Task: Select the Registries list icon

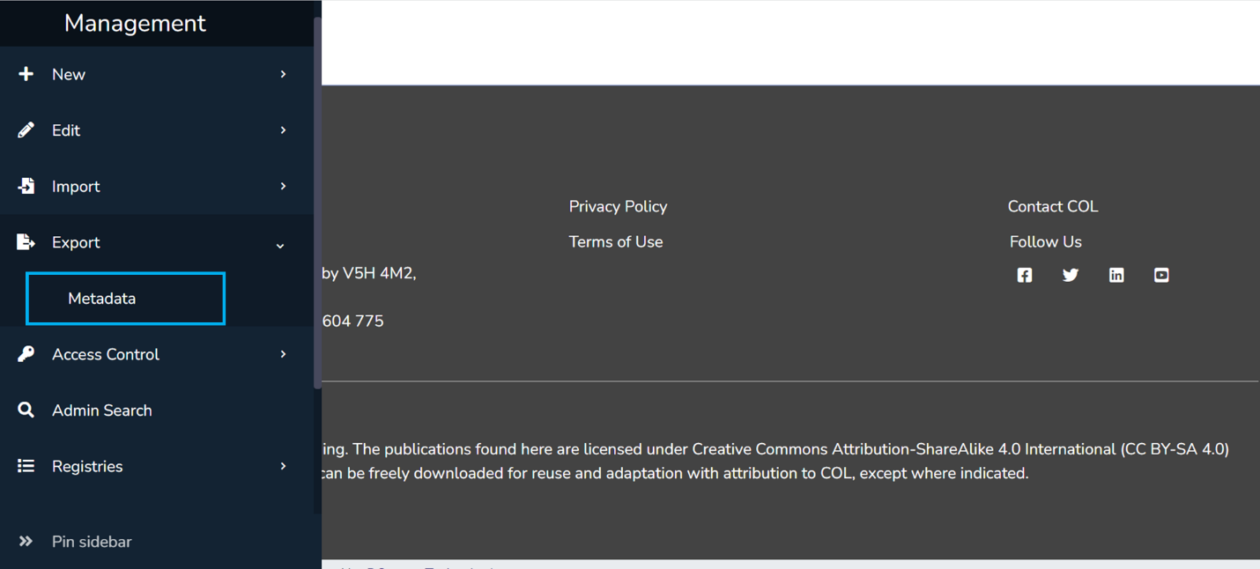Action: pyautogui.click(x=26, y=466)
